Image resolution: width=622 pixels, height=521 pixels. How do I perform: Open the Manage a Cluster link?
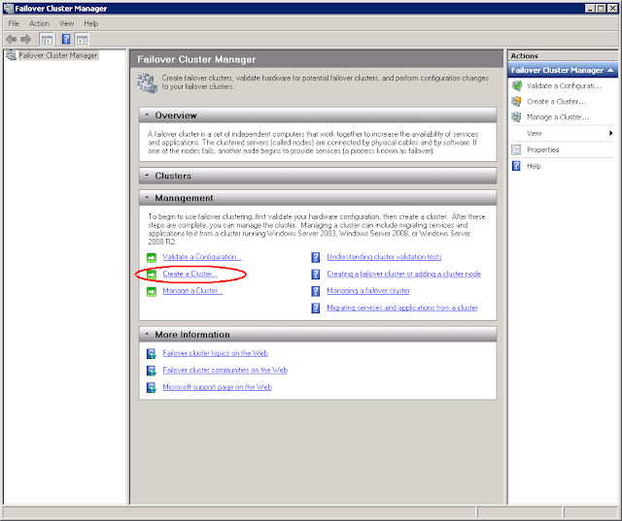click(x=192, y=291)
